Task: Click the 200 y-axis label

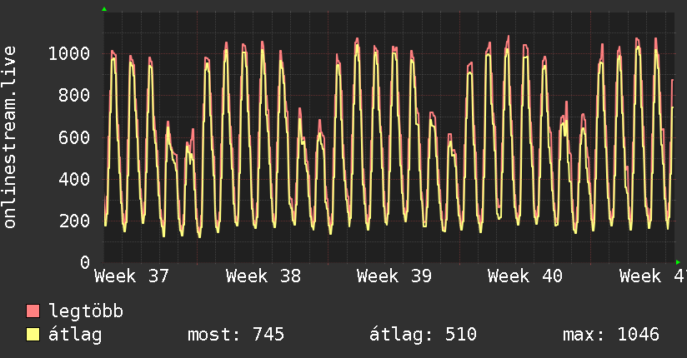Action: click(74, 221)
